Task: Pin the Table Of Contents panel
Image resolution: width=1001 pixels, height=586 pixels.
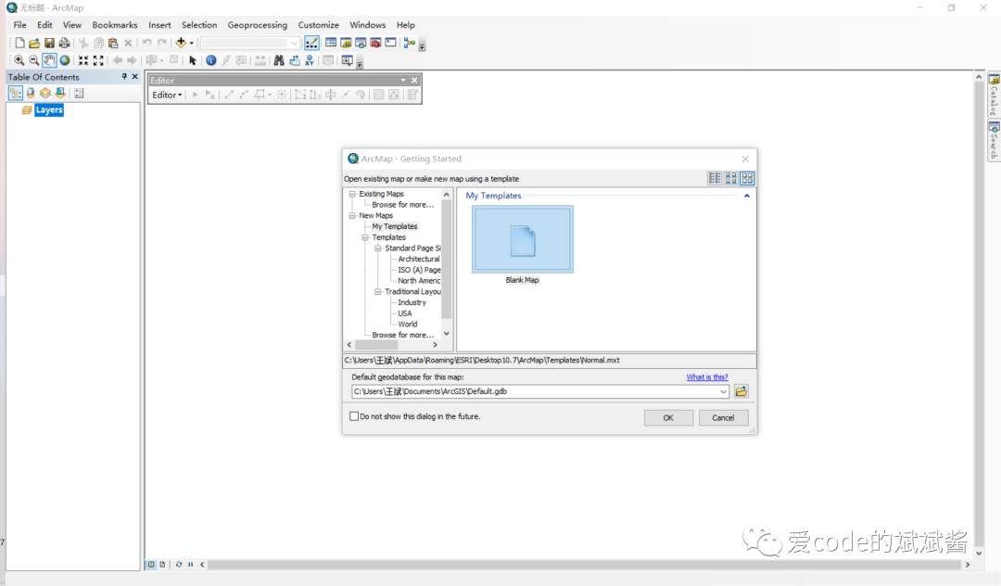Action: 124,77
